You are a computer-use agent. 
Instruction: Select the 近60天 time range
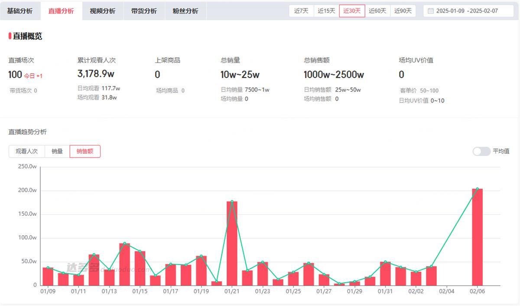[377, 10]
